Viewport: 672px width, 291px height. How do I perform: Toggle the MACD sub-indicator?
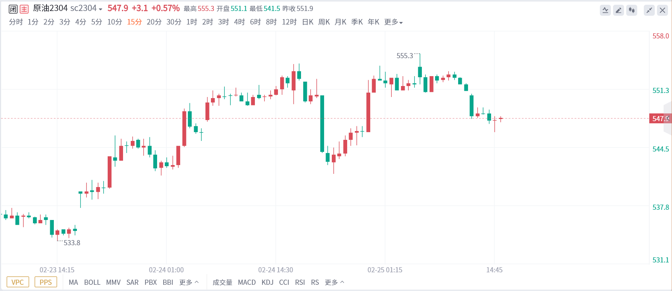point(247,282)
